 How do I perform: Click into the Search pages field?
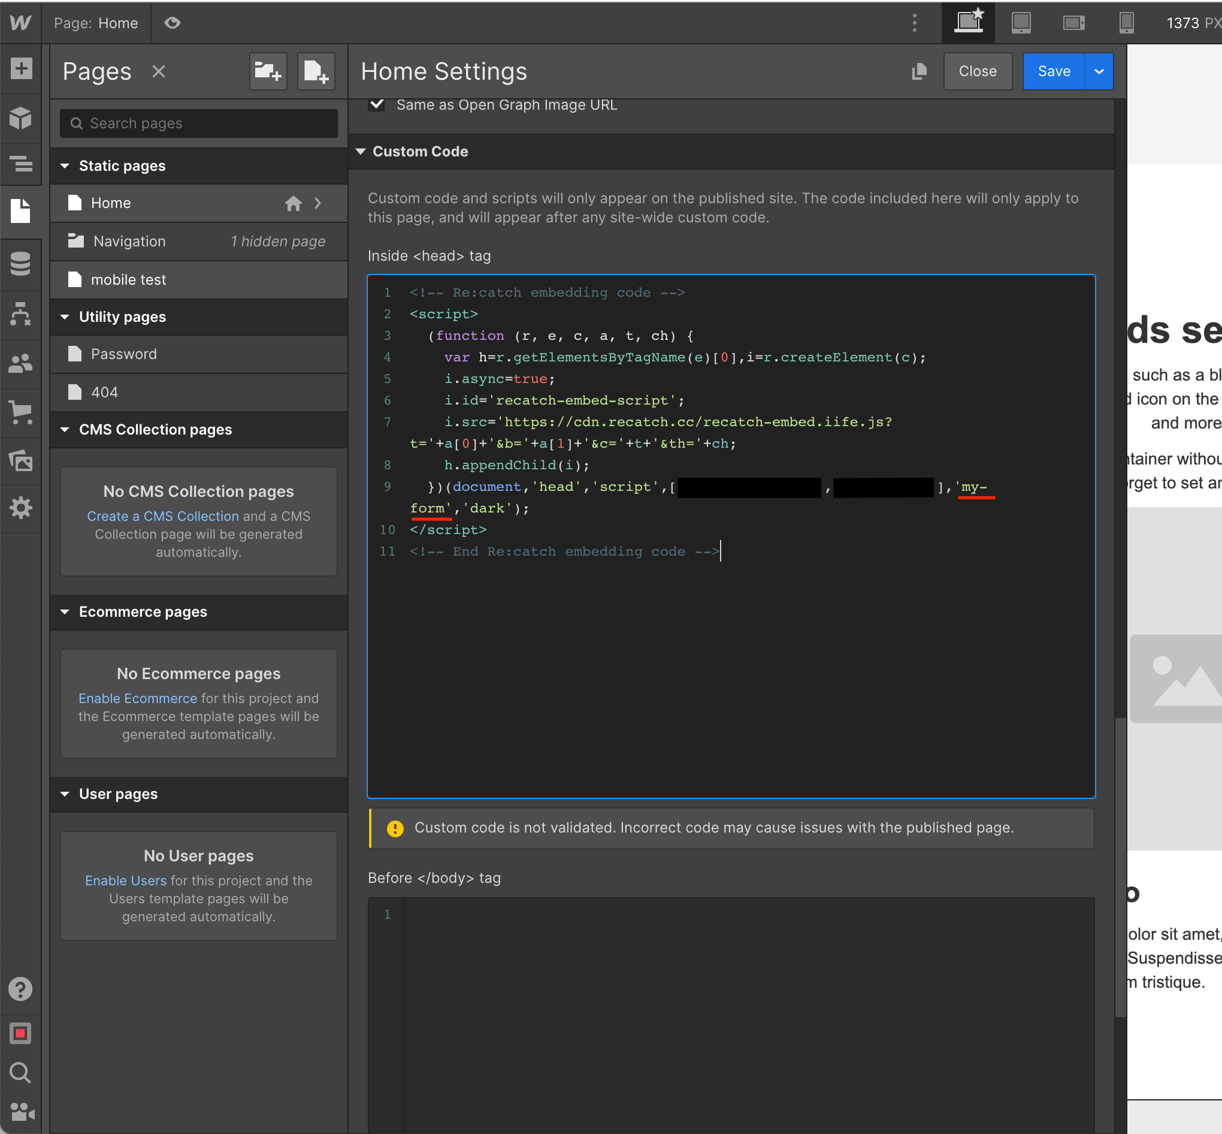(202, 123)
